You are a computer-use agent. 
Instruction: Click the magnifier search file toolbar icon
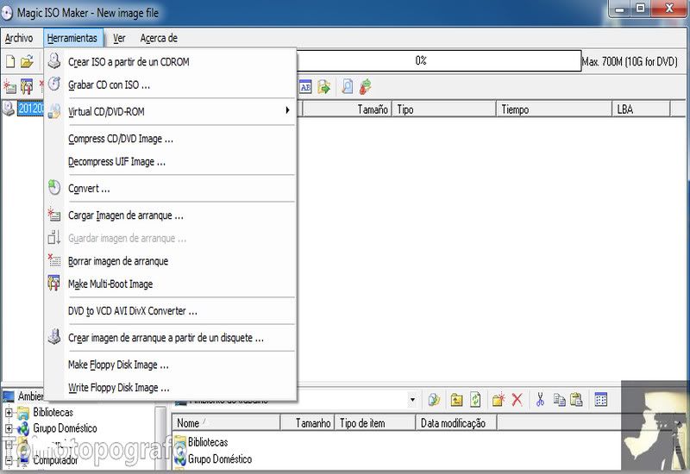(x=348, y=87)
